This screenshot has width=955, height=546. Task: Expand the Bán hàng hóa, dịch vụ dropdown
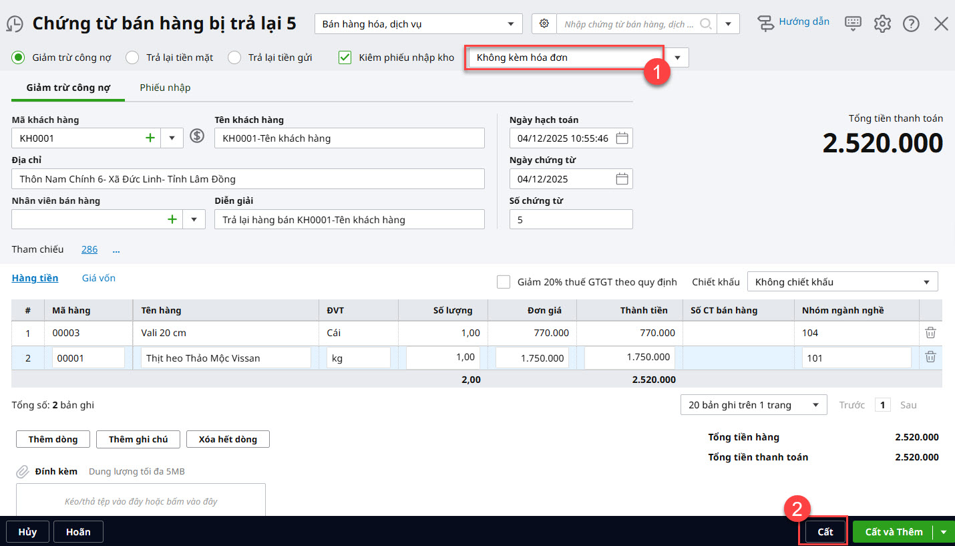click(418, 24)
